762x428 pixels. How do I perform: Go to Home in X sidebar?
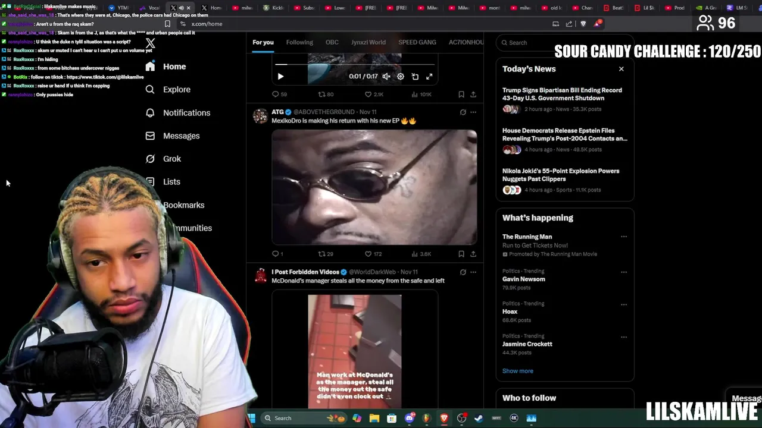(x=166, y=67)
